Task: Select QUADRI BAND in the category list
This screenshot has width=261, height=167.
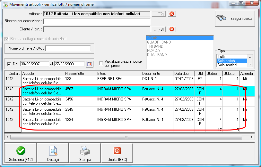Action: 180,42
